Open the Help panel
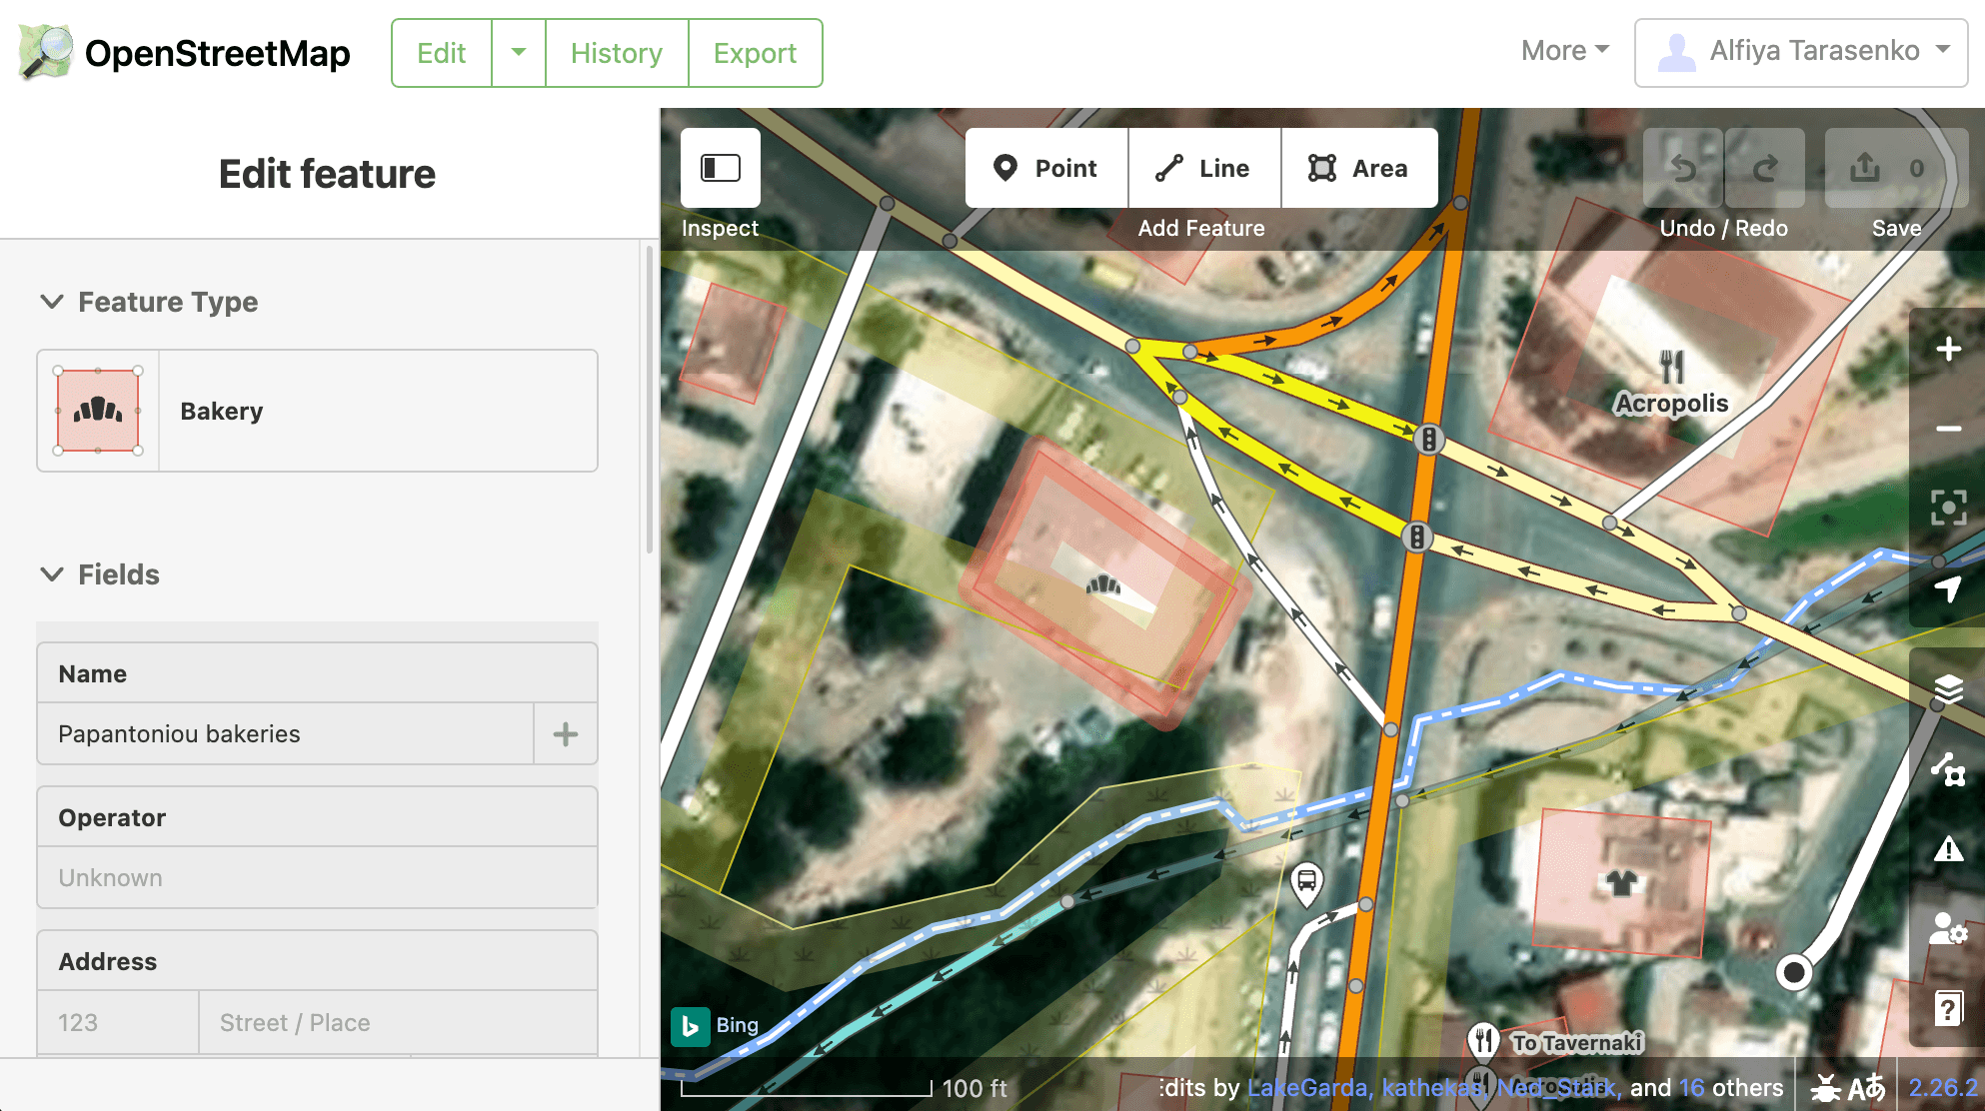This screenshot has width=1985, height=1111. [x=1948, y=1008]
